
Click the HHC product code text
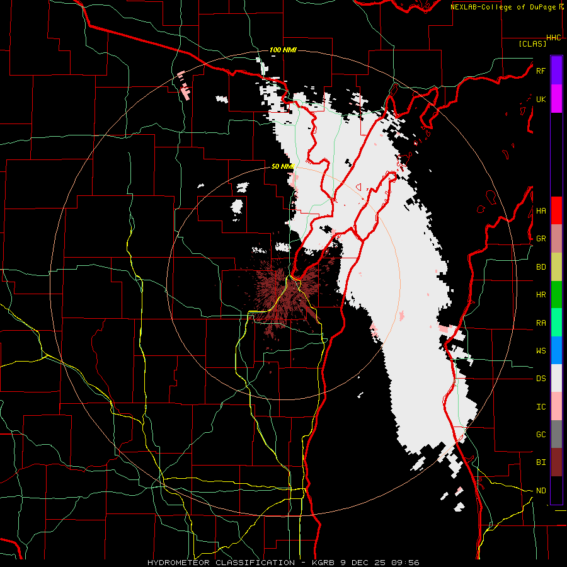pos(554,38)
